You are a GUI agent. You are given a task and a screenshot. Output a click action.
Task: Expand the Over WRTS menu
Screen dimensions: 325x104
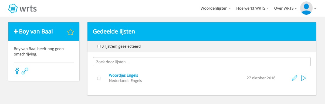point(286,8)
